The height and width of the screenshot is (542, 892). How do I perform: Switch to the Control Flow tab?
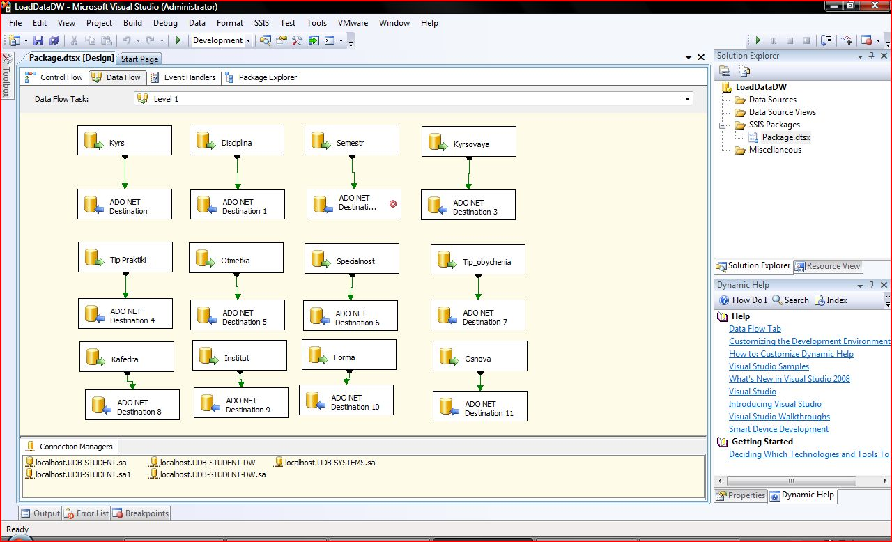(54, 77)
